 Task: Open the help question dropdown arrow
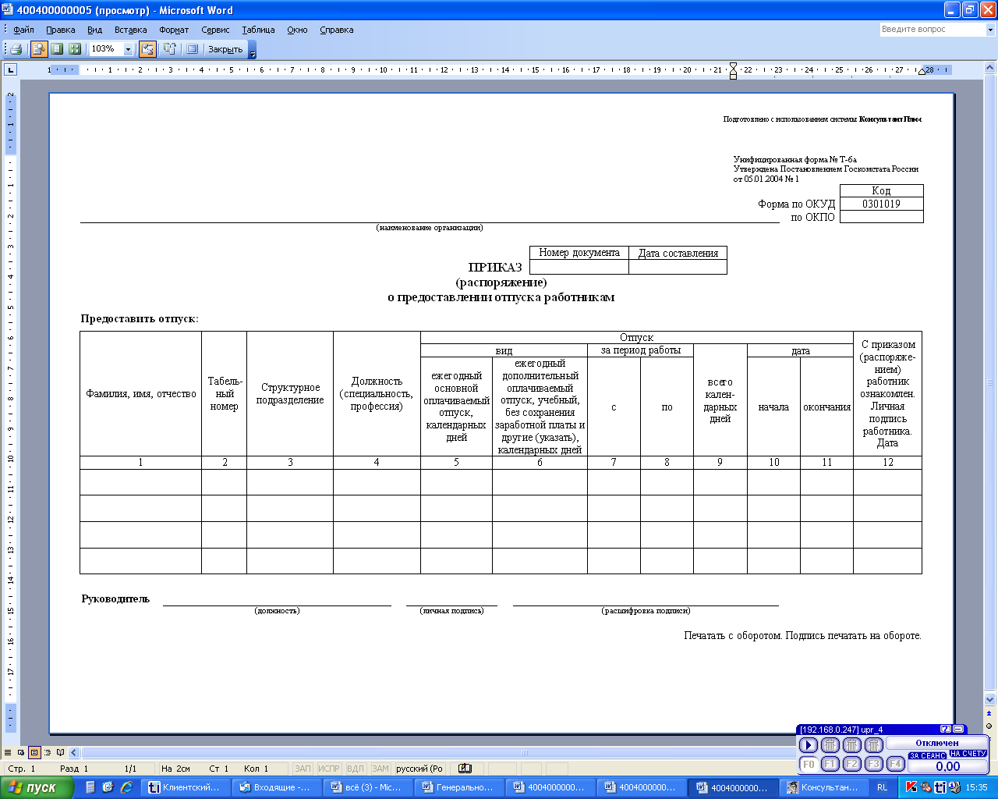tap(991, 30)
